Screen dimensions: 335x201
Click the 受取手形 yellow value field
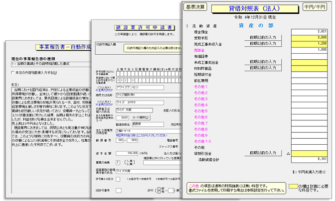click(309, 38)
